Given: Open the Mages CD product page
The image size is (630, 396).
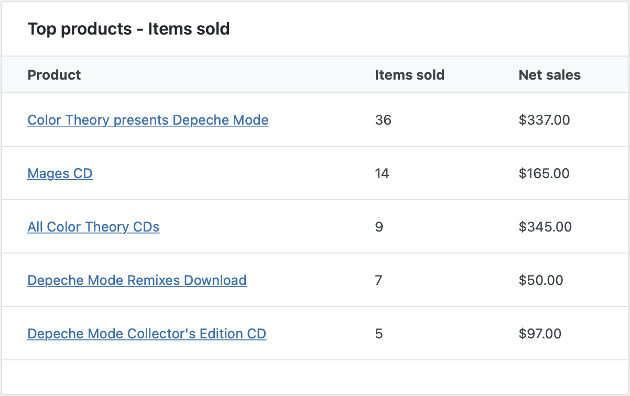Looking at the screenshot, I should [x=60, y=173].
